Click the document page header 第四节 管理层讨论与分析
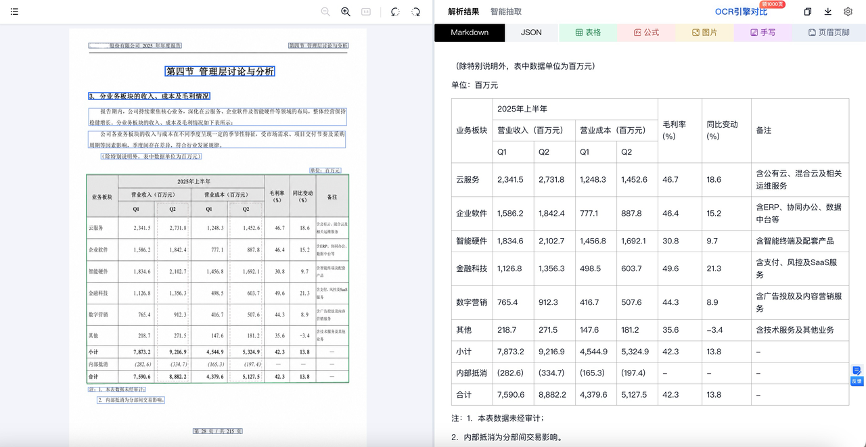 pos(318,46)
